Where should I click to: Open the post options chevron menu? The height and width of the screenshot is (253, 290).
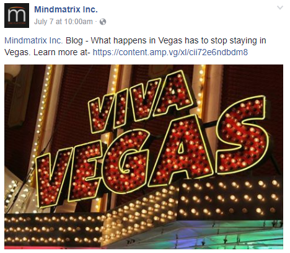(x=280, y=8)
